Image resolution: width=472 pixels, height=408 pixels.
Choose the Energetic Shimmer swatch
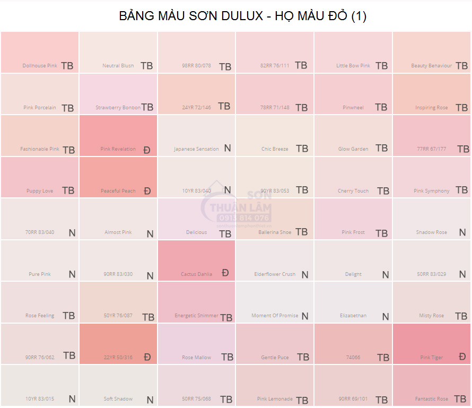coord(196,302)
